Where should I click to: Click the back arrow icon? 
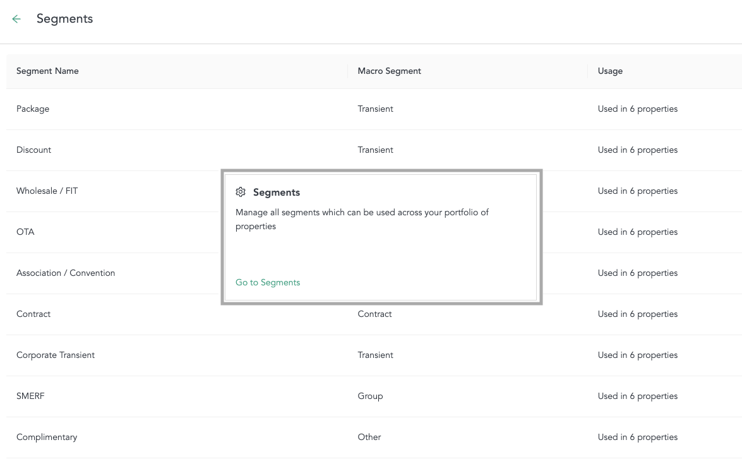coord(16,19)
